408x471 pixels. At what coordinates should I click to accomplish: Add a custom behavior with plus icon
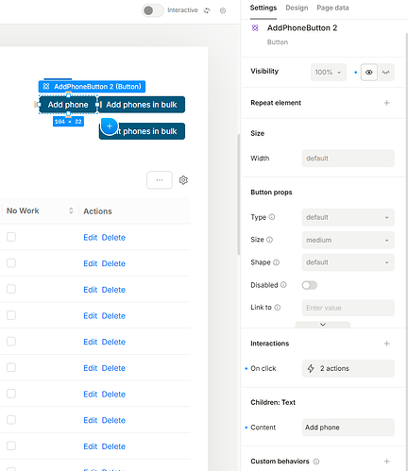tap(386, 462)
